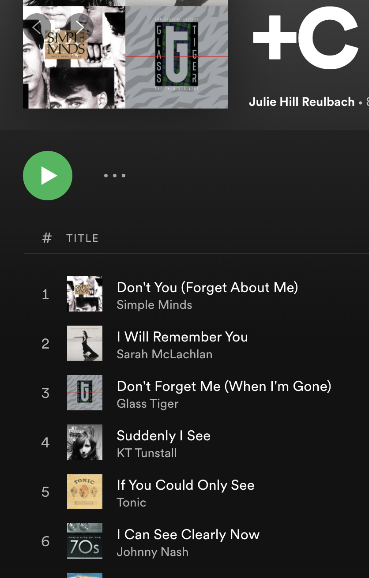Click the Glass Tiger album art in playlist cover
Viewport: 369px width, 578px height.
click(x=177, y=54)
